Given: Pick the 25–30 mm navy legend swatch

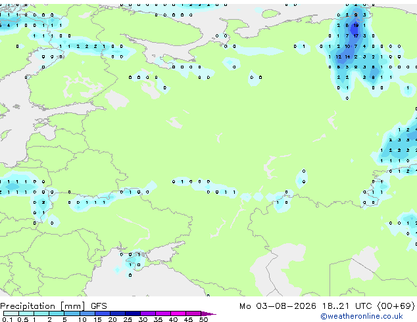Looking at the screenshot, I should coord(133,313).
